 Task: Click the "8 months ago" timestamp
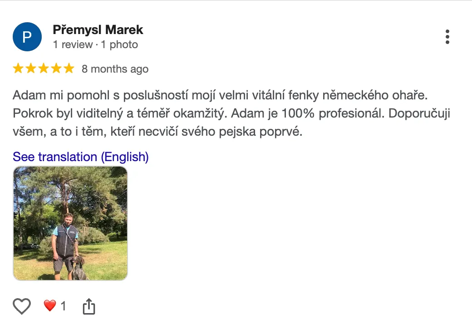pos(115,69)
